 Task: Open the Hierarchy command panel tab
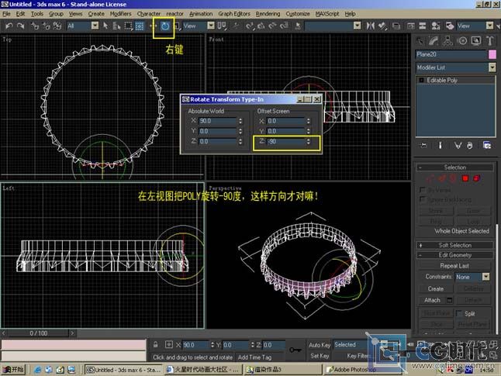(x=447, y=41)
